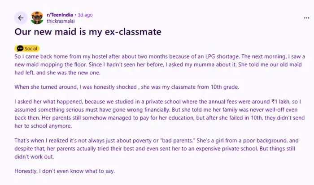The width and height of the screenshot is (314, 185).
Task: Click the "3d ago" post timestamp
Action: 85,15
